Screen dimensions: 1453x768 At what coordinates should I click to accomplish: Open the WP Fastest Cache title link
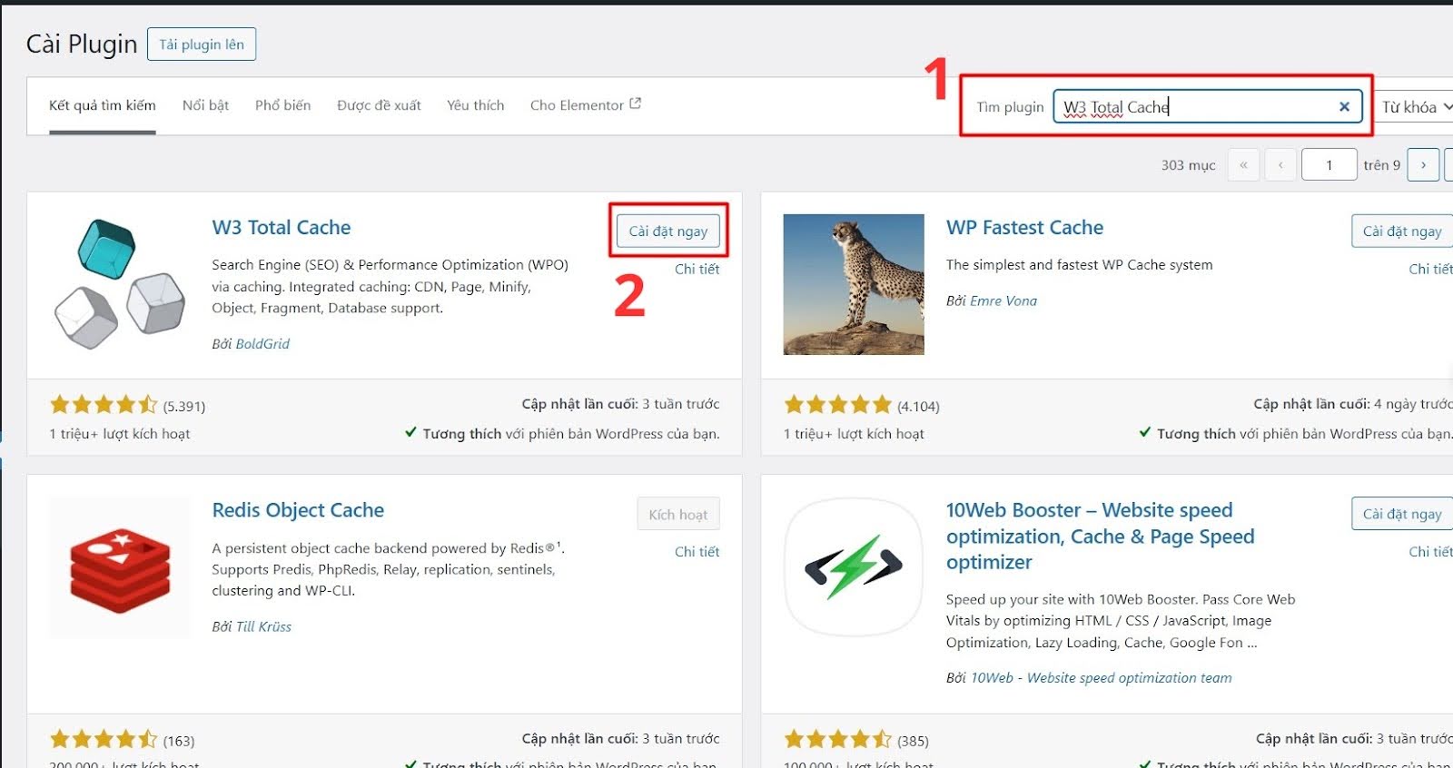(1024, 227)
